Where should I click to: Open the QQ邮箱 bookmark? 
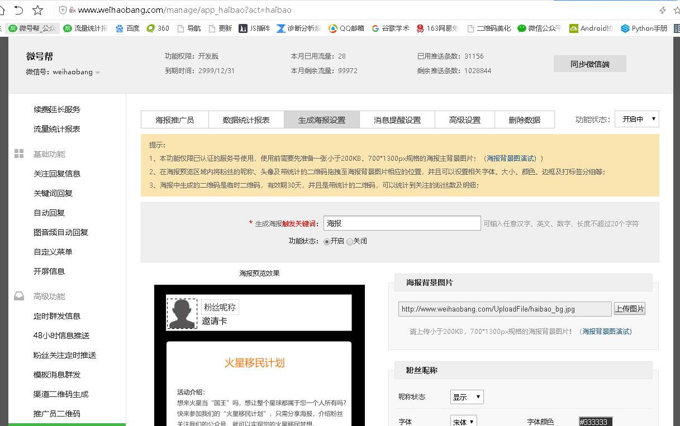346,28
